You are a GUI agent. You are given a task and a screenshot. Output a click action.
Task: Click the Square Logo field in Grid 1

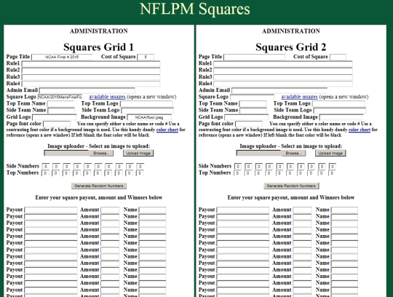point(60,97)
